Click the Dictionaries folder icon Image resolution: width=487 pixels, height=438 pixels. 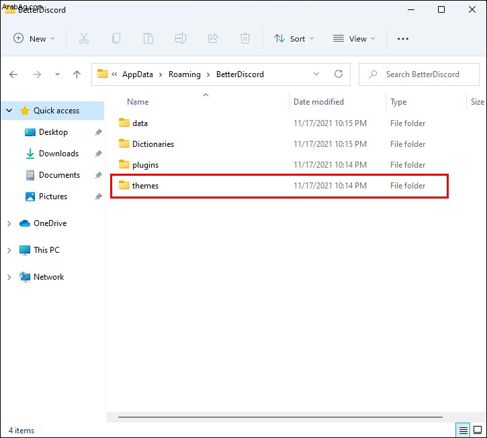coord(124,144)
